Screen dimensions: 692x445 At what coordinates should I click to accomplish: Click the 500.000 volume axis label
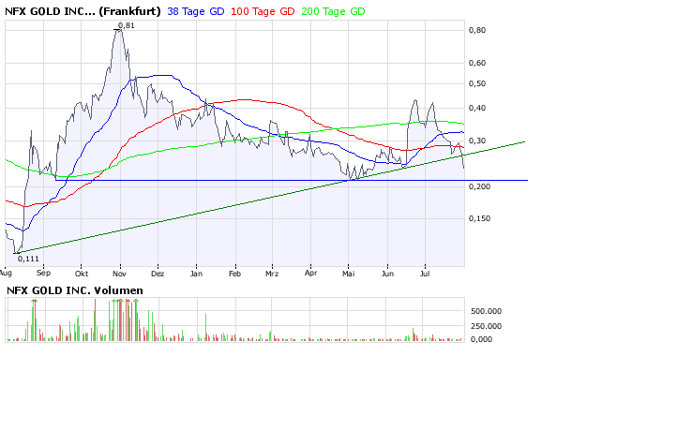pyautogui.click(x=487, y=308)
